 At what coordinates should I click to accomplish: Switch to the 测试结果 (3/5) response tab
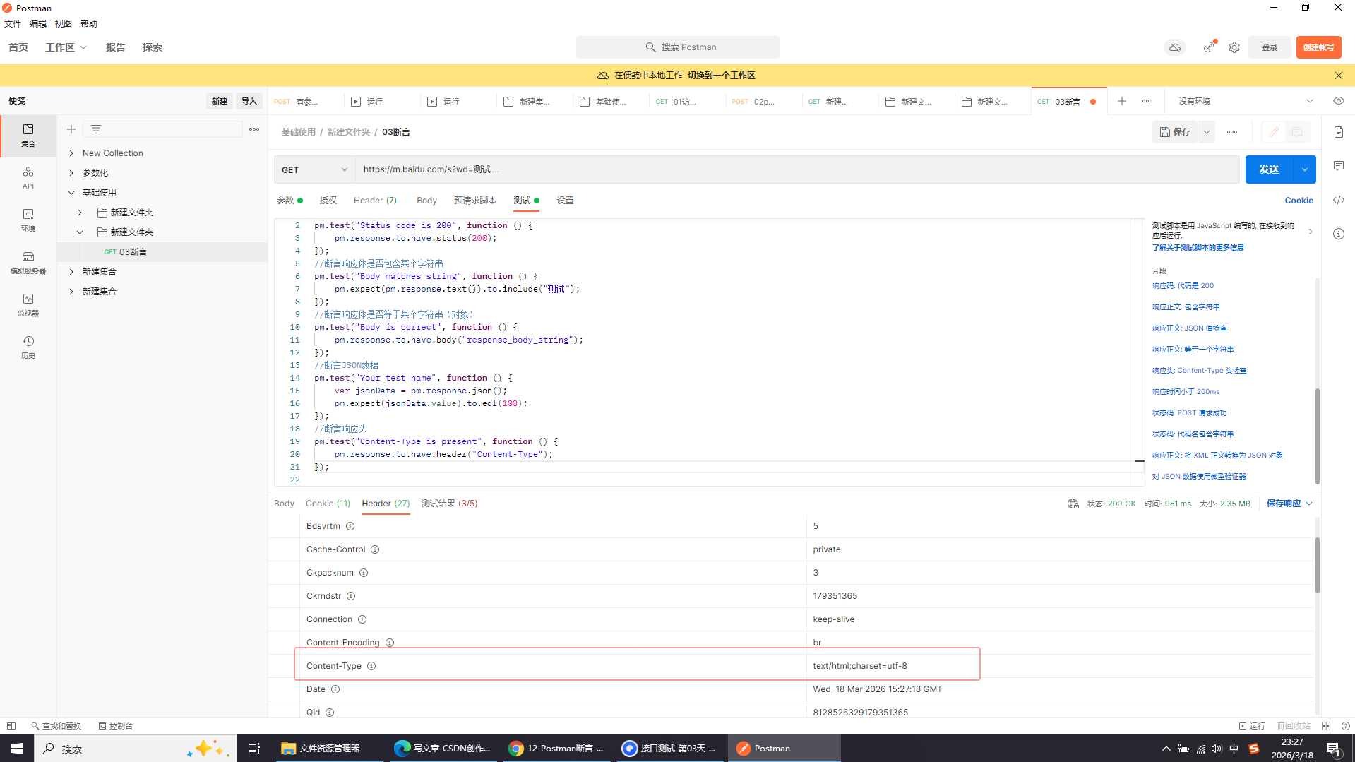pyautogui.click(x=449, y=504)
